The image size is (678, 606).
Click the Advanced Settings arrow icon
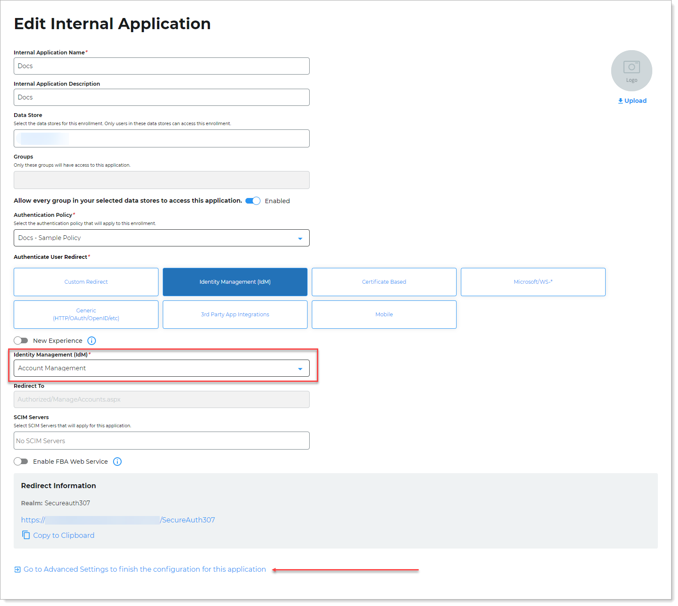point(17,570)
